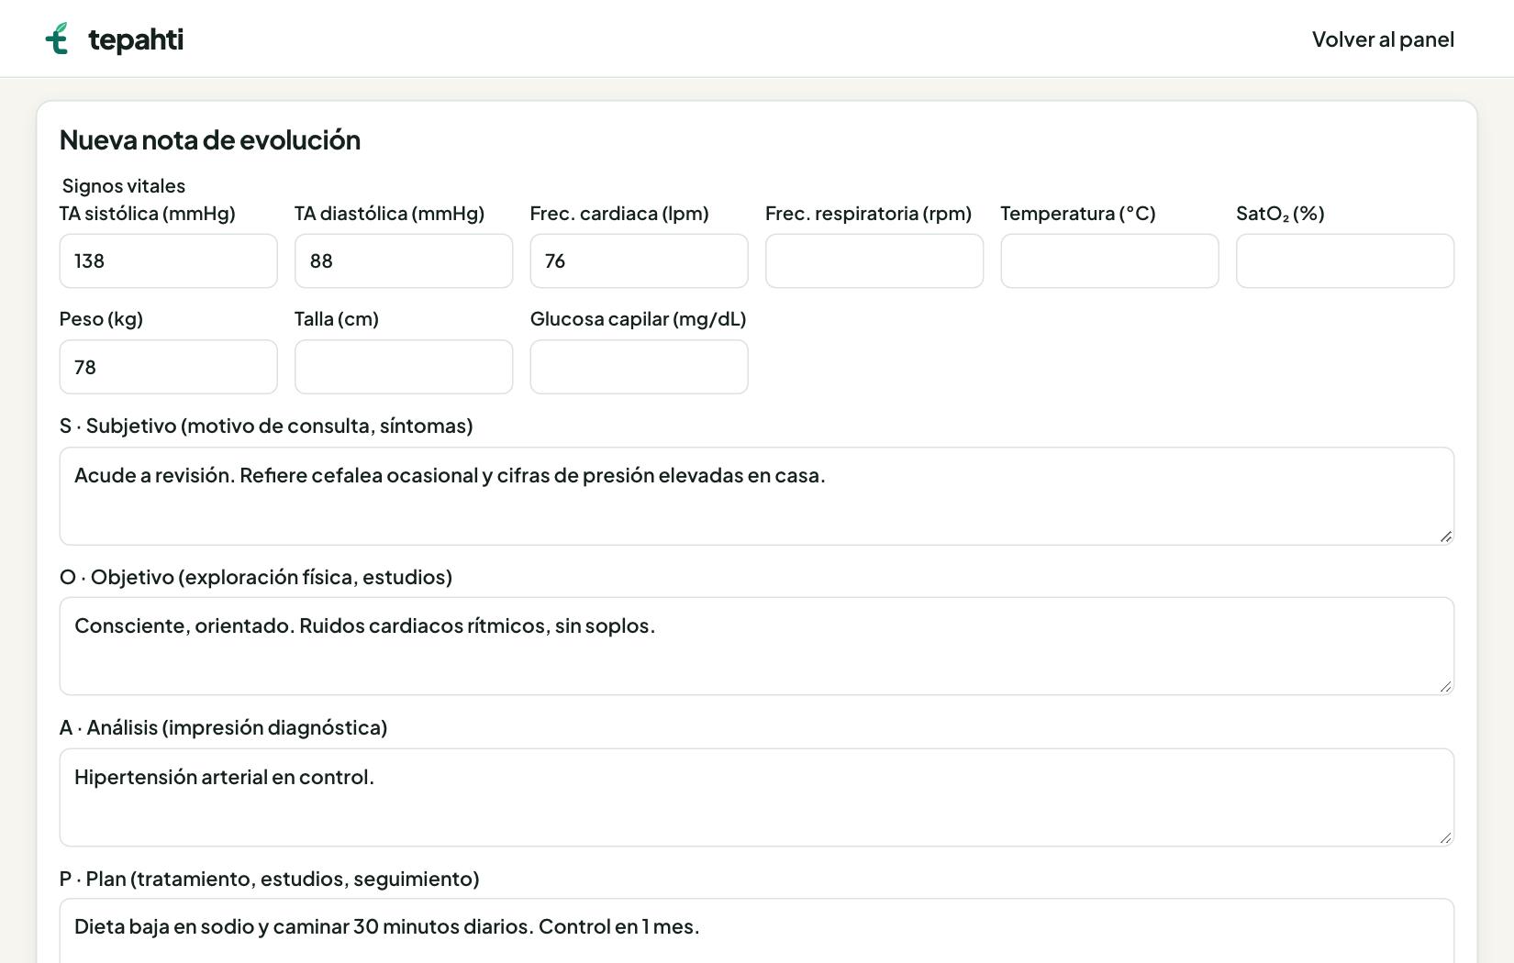Focus the empty Talla input field

(x=404, y=367)
